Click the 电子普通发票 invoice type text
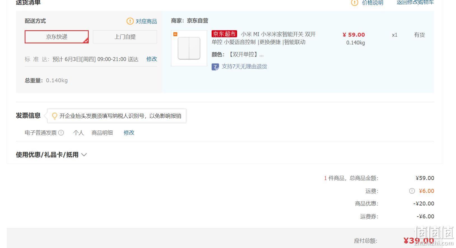The height and width of the screenshot is (248, 456). (x=41, y=133)
